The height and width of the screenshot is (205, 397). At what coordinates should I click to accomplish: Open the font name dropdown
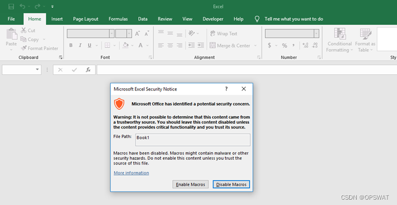[x=112, y=33]
